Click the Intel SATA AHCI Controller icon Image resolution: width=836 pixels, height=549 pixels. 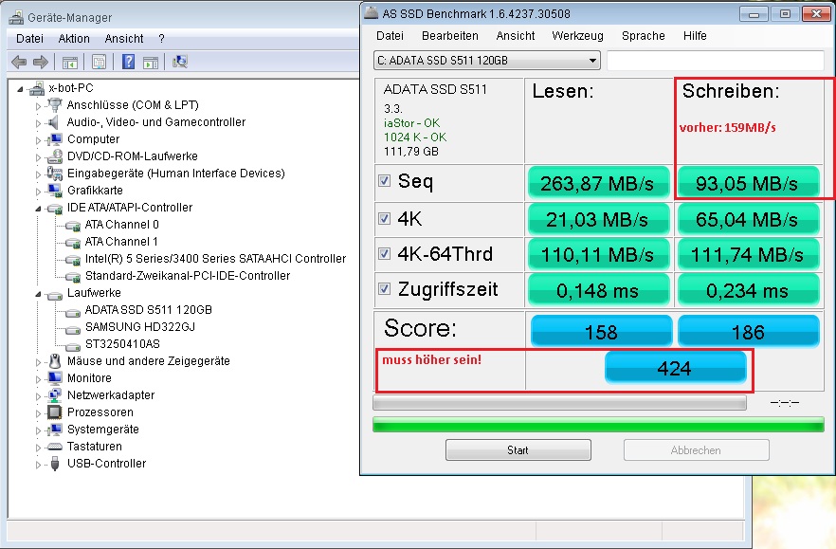72,260
